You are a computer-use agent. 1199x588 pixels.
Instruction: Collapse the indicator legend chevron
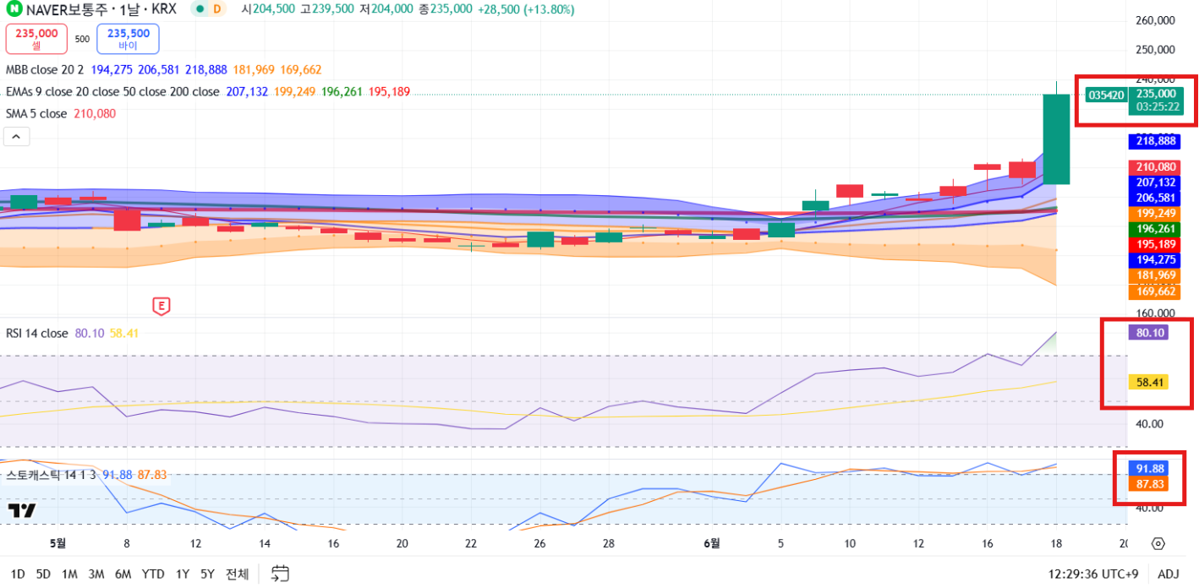17,136
